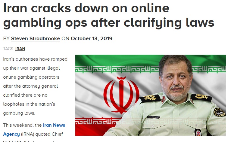Click the word "Agency" in the blue link
The height and width of the screenshot is (142, 231).
(x=11, y=134)
